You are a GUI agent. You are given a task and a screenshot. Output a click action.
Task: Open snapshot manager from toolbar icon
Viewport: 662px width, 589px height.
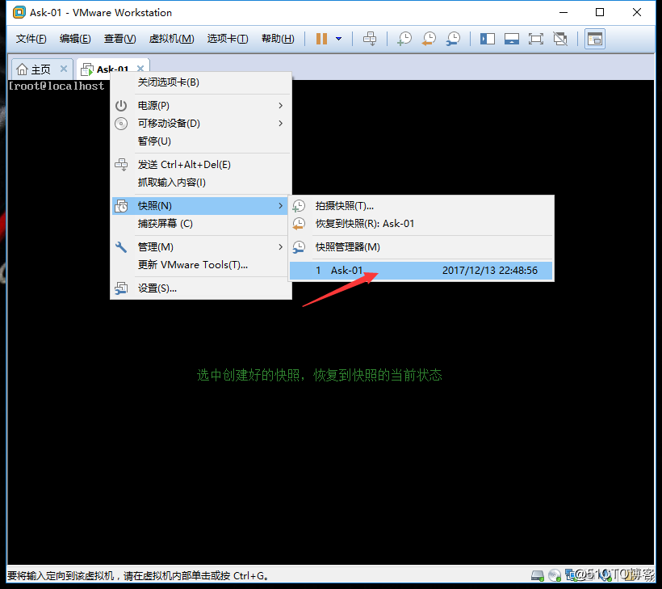(x=453, y=39)
